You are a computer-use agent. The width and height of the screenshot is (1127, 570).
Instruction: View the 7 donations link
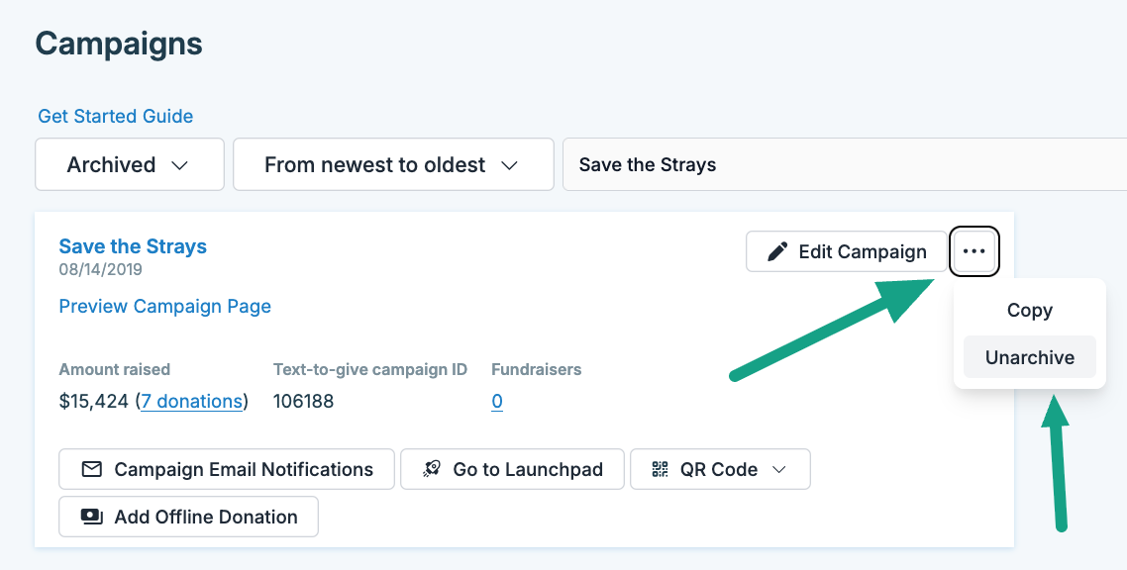tap(192, 401)
